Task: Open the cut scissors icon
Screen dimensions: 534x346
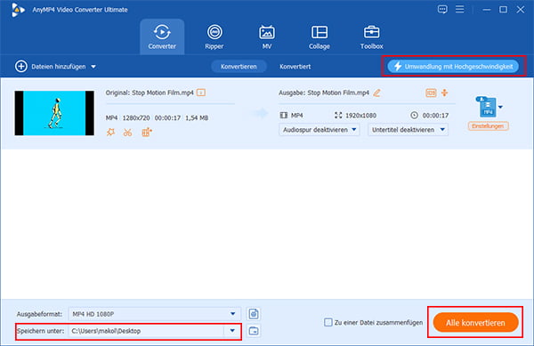Action: coord(127,132)
